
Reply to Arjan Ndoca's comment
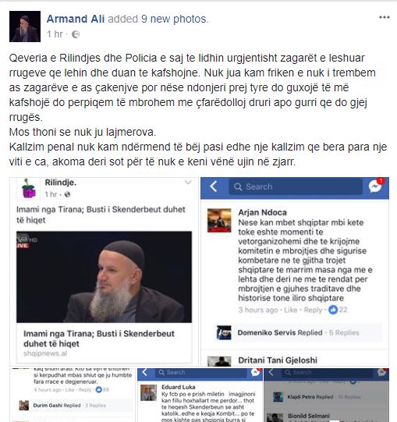(x=313, y=310)
